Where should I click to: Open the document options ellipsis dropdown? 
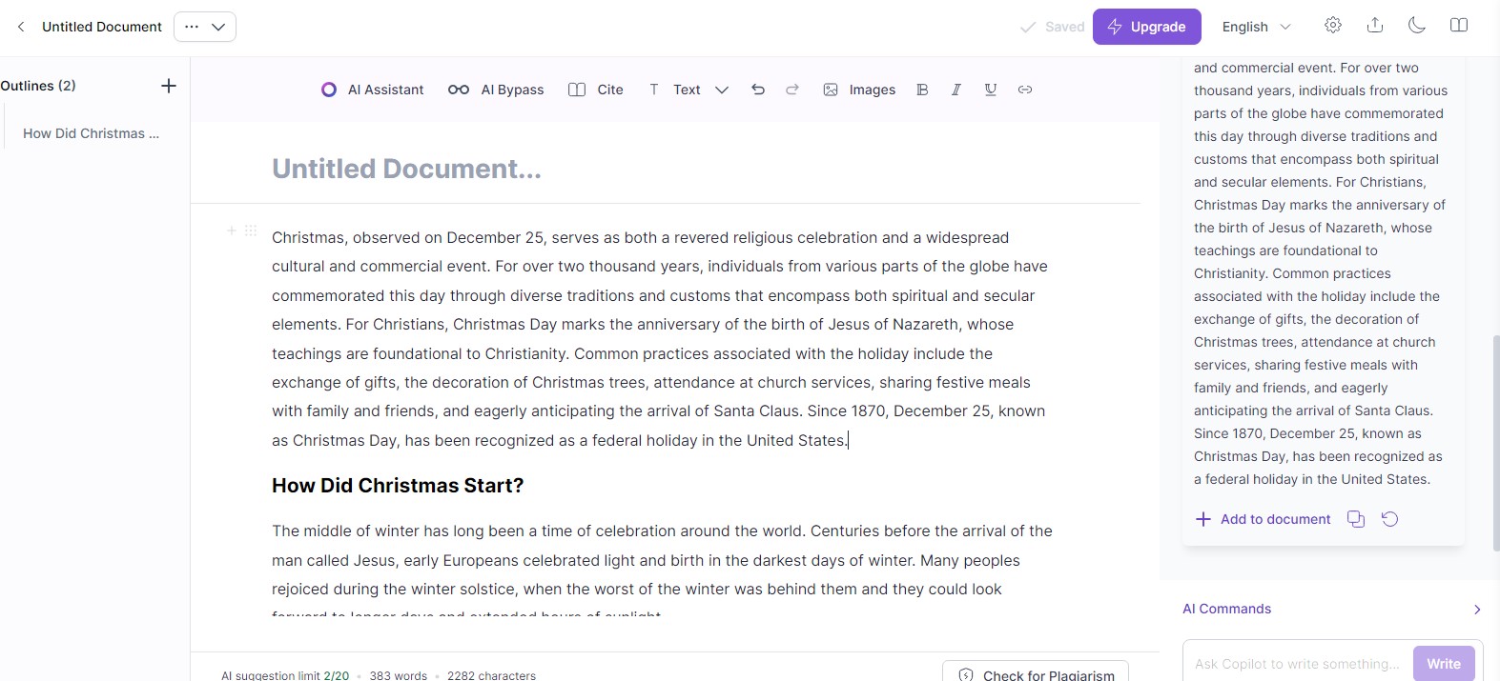coord(205,27)
